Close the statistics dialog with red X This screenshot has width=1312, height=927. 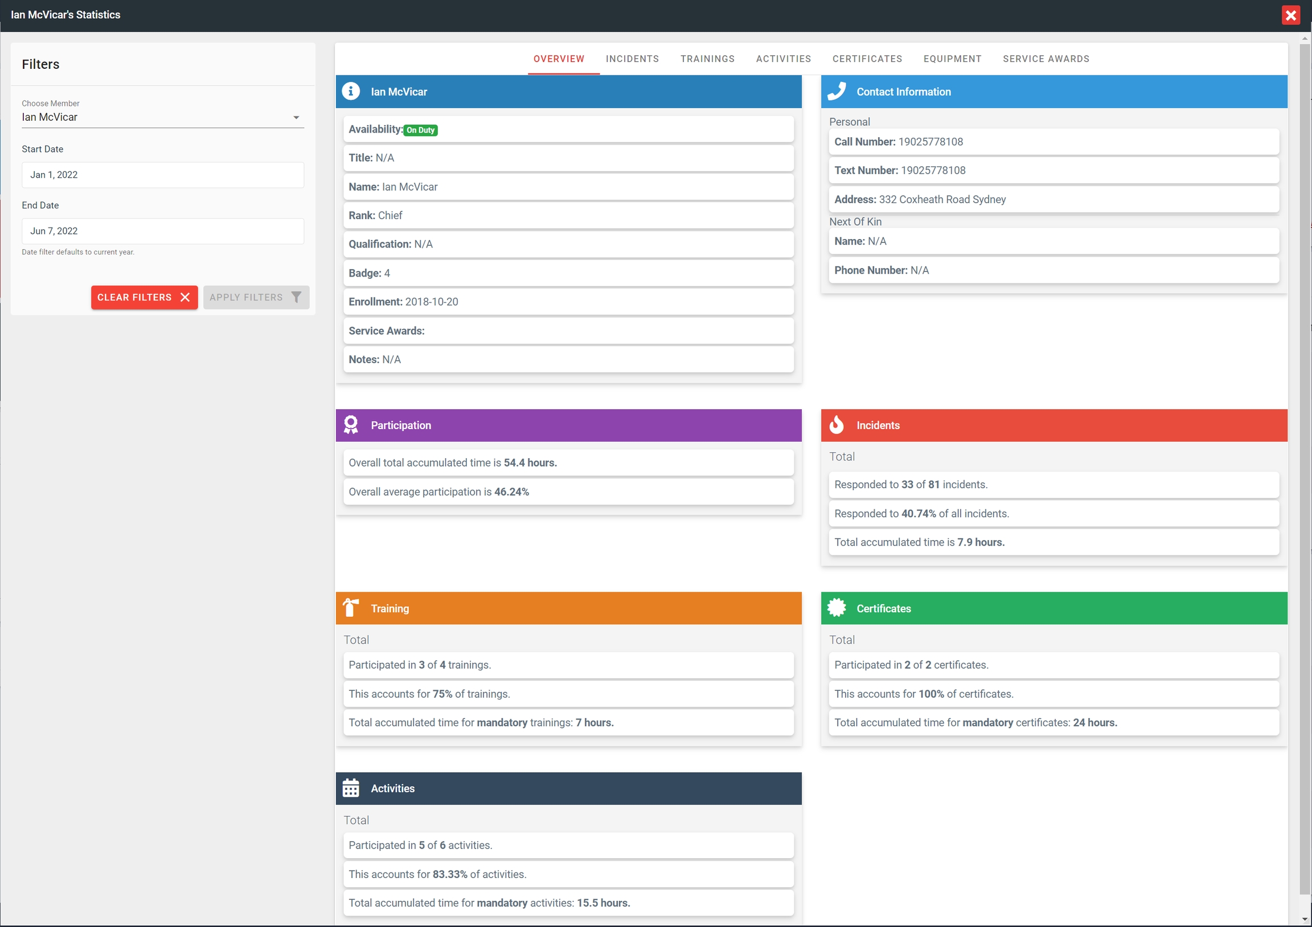point(1291,15)
